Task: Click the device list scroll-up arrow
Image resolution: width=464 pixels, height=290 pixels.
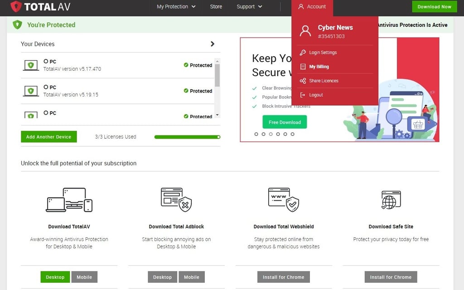Action: click(x=217, y=61)
